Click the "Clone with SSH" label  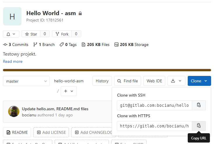[131, 95]
